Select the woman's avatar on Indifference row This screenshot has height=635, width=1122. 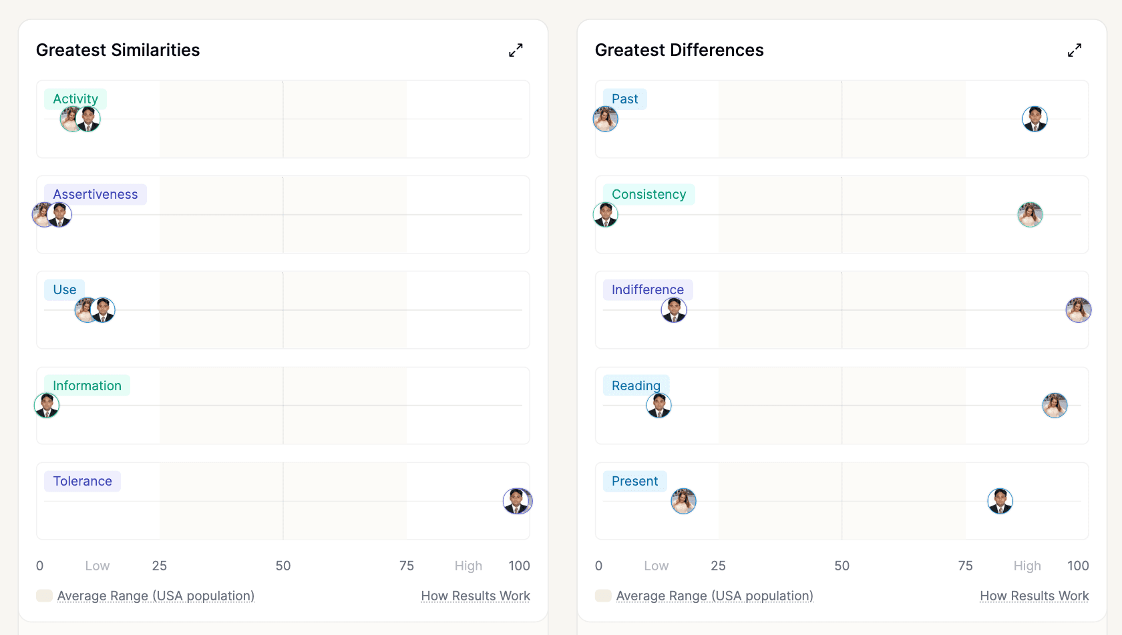[x=1078, y=310]
